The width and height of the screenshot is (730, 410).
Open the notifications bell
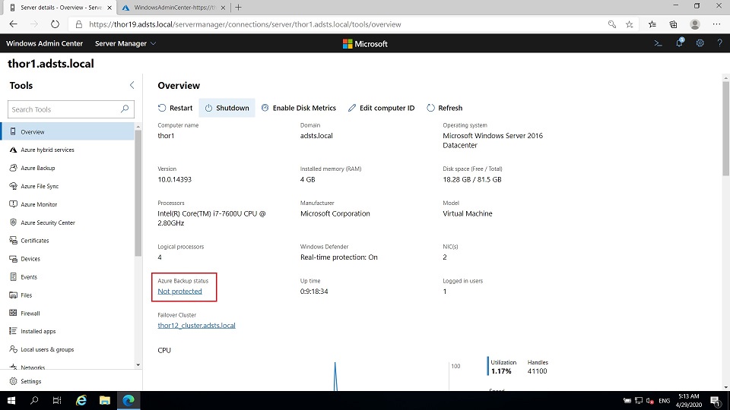click(x=679, y=43)
